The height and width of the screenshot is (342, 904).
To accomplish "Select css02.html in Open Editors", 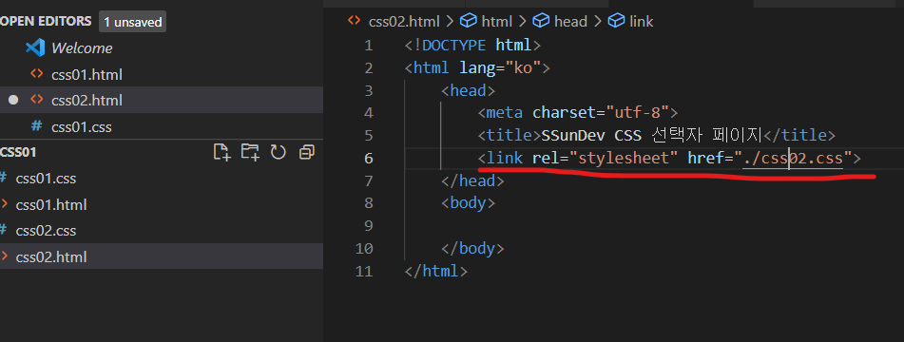I will click(87, 100).
